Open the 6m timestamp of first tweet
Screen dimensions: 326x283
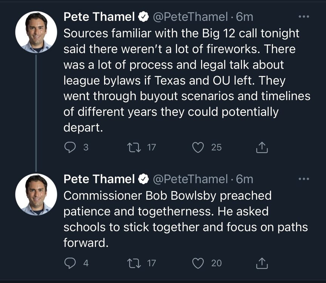pos(244,17)
